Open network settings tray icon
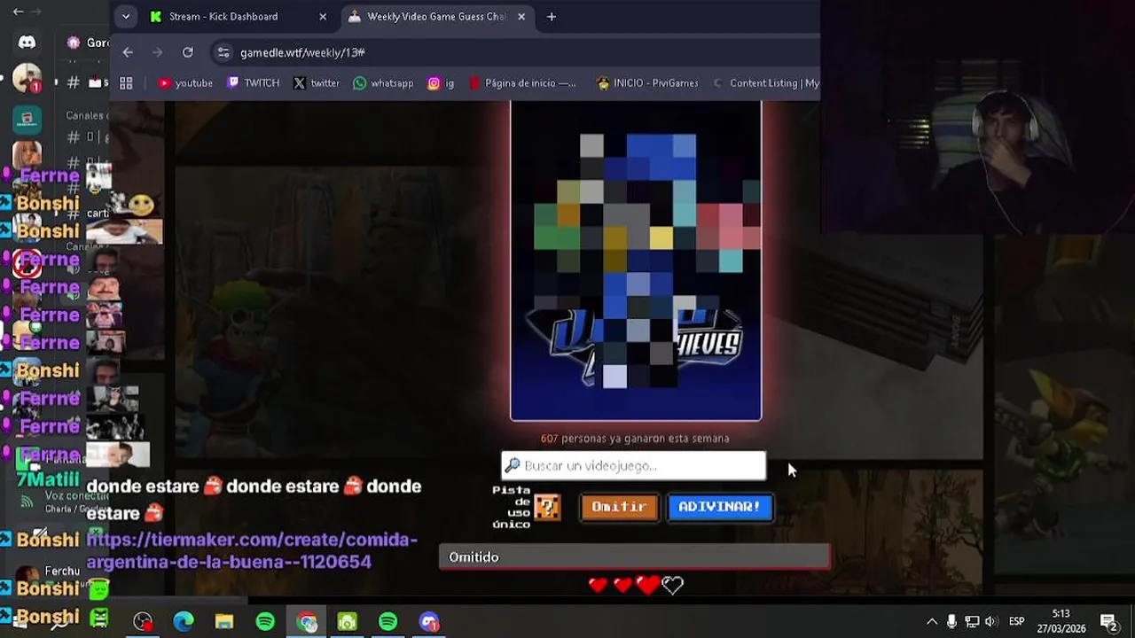Viewport: 1135px width, 638px height. tap(972, 622)
